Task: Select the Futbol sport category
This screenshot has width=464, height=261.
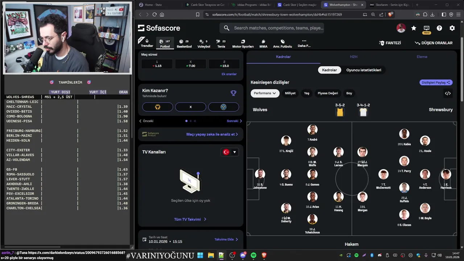Action: pos(165,43)
